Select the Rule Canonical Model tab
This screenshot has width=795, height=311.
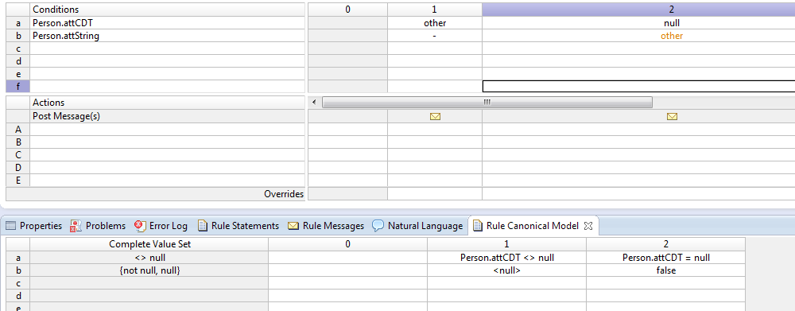click(532, 226)
